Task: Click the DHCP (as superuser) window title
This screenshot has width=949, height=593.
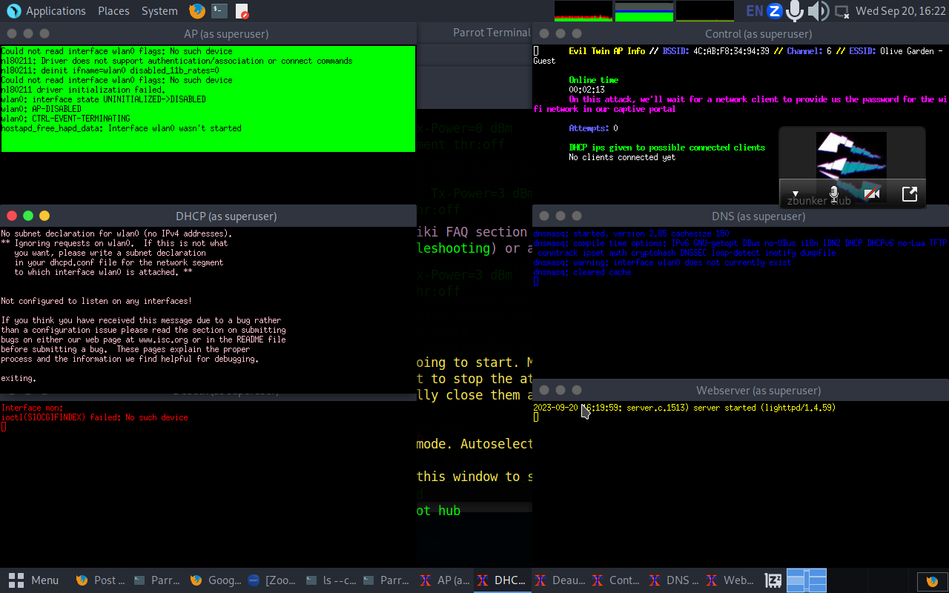Action: pyautogui.click(x=226, y=216)
